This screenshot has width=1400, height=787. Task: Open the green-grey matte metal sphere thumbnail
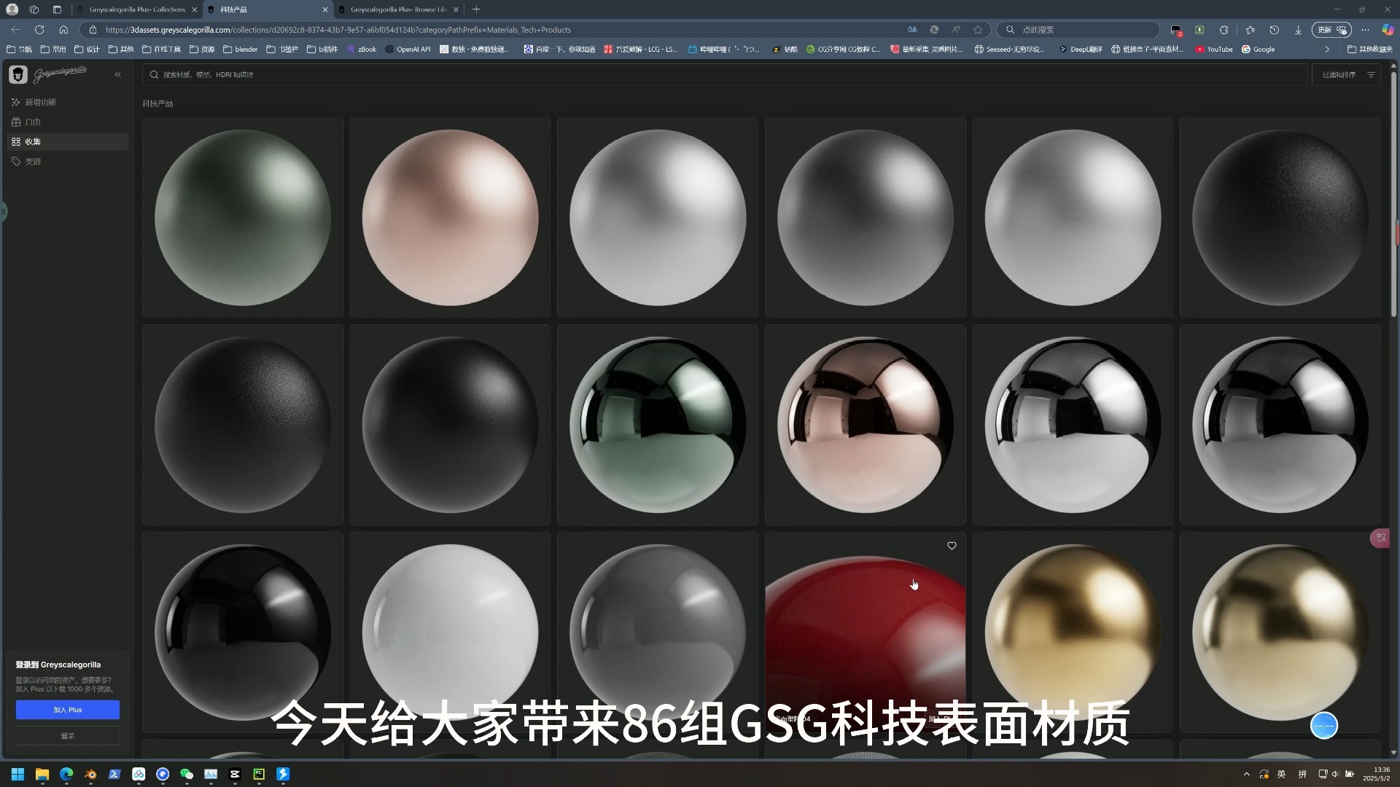click(x=243, y=217)
